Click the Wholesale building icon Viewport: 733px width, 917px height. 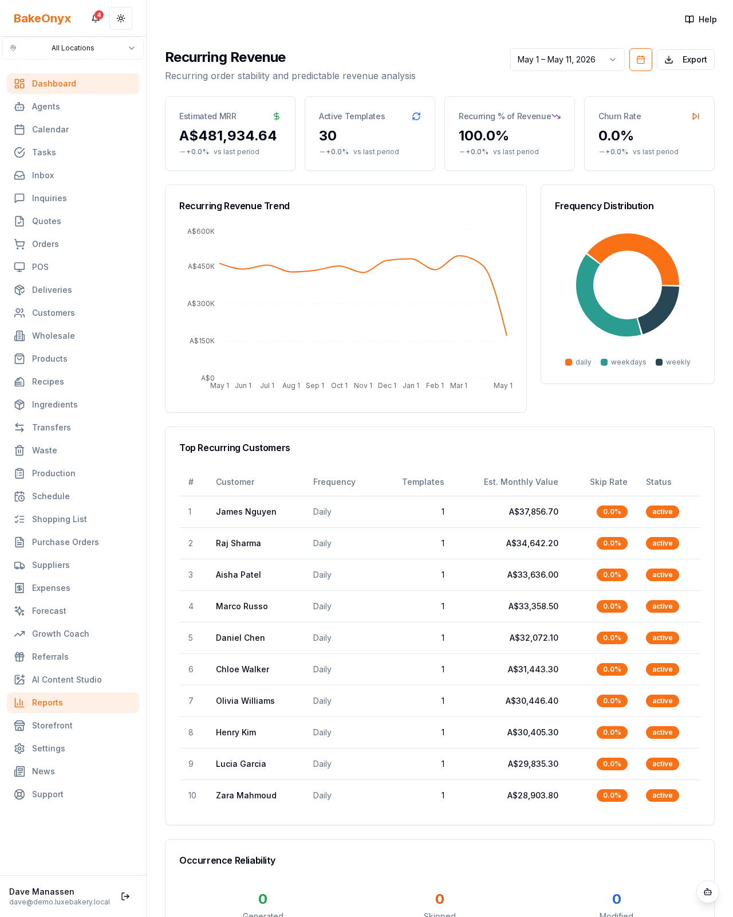(19, 336)
